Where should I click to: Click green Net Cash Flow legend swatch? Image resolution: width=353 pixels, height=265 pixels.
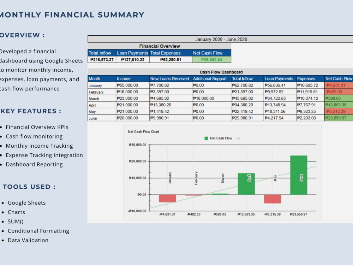[206, 139]
